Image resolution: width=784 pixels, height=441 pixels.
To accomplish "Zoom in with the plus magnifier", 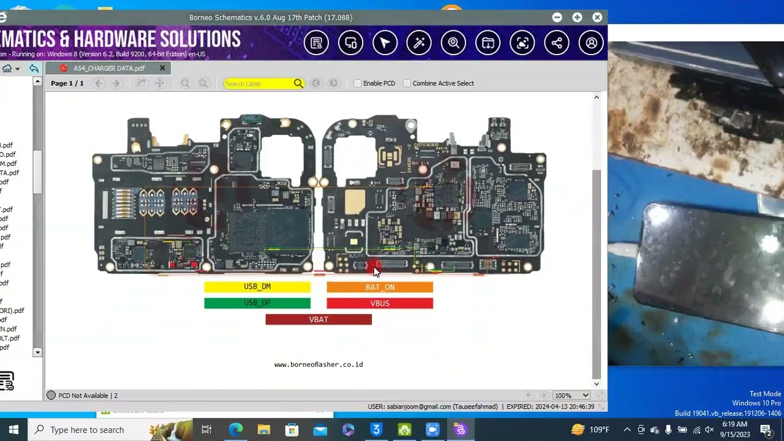I will [203, 83].
